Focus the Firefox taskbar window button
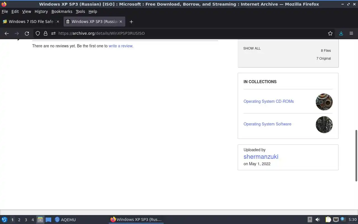 click(x=136, y=220)
